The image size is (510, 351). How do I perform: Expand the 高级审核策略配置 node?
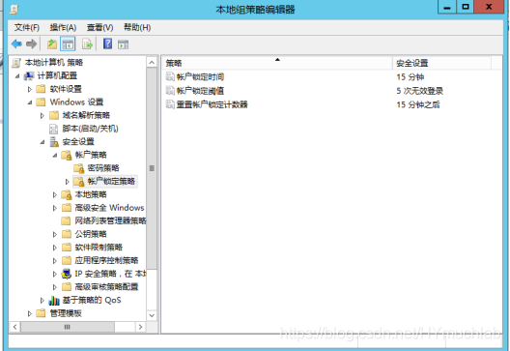[55, 287]
